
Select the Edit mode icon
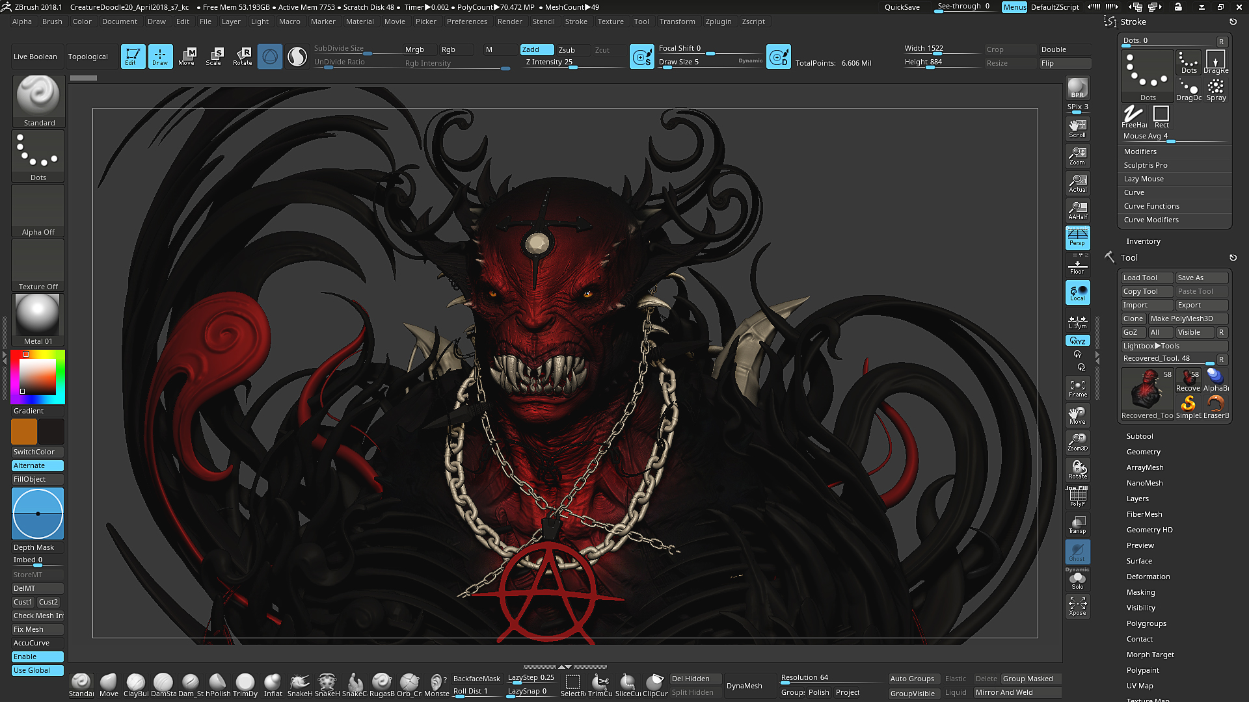coord(133,57)
